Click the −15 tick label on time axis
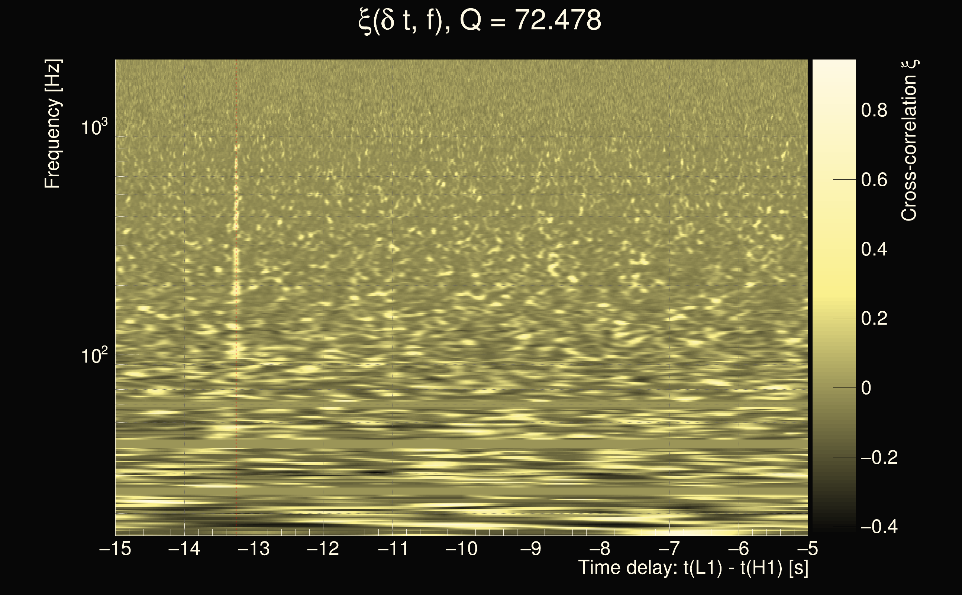962x595 pixels. click(115, 549)
